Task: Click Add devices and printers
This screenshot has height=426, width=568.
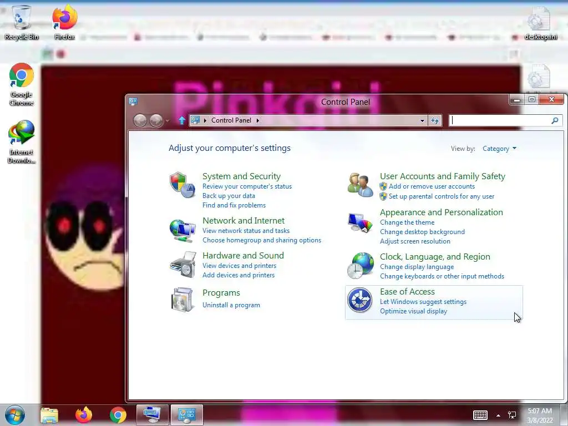Action: (239, 275)
